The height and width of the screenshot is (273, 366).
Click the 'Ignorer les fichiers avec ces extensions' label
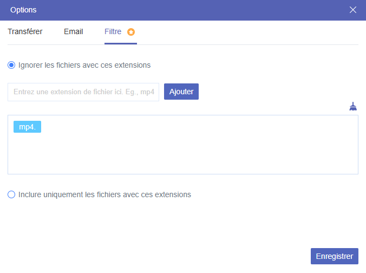pyautogui.click(x=84, y=65)
